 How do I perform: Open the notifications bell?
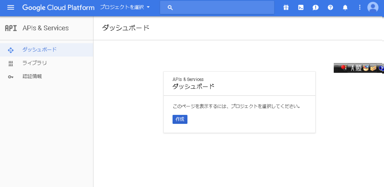click(x=345, y=7)
